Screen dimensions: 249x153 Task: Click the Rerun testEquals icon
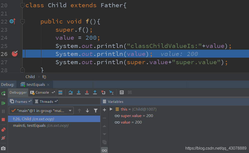click(x=3, y=93)
